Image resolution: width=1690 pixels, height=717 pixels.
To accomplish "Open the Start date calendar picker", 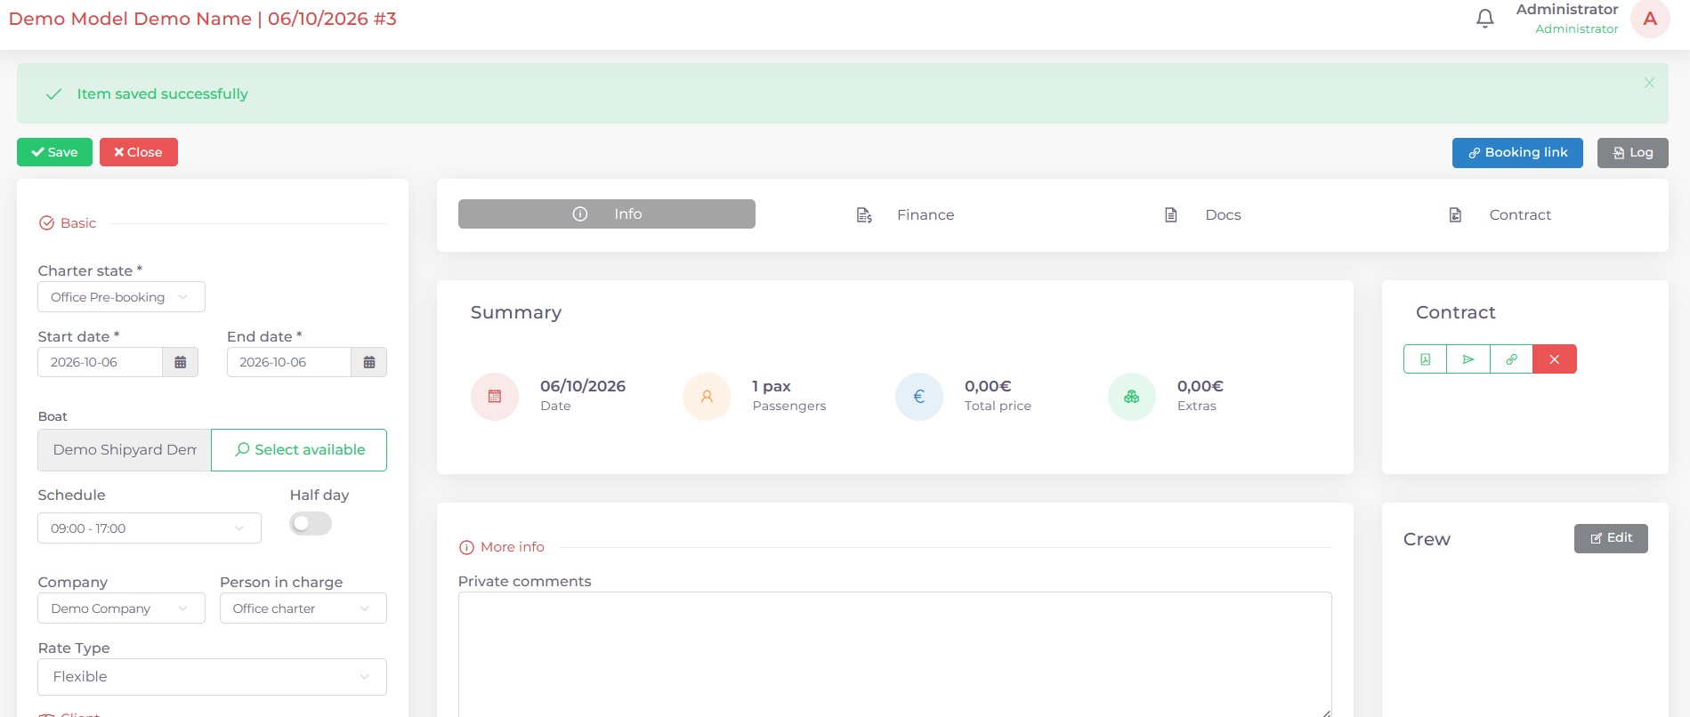I will pos(180,362).
